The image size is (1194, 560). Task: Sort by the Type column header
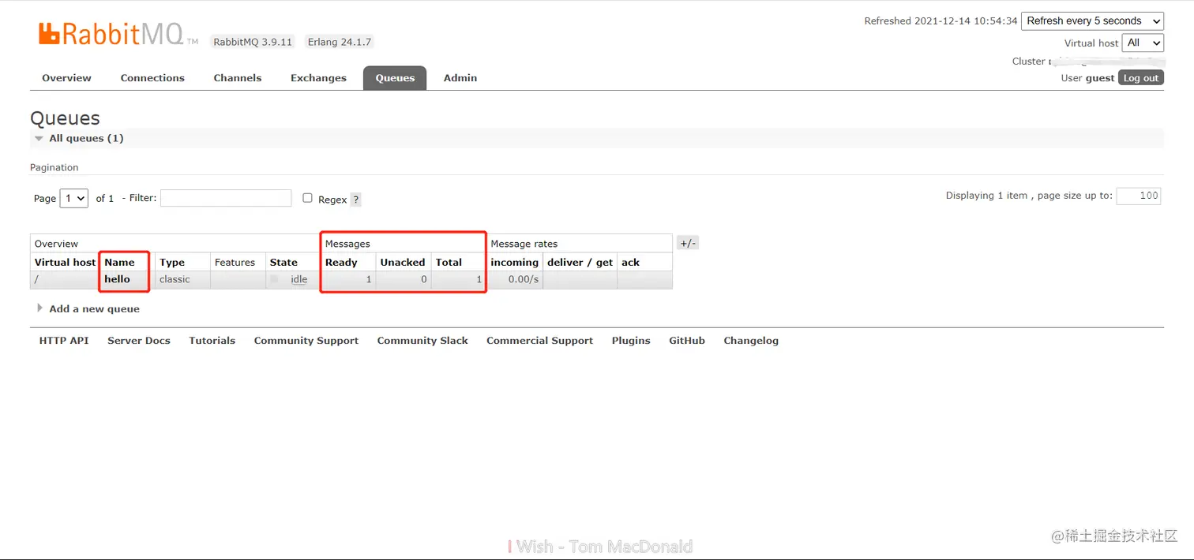(x=172, y=262)
